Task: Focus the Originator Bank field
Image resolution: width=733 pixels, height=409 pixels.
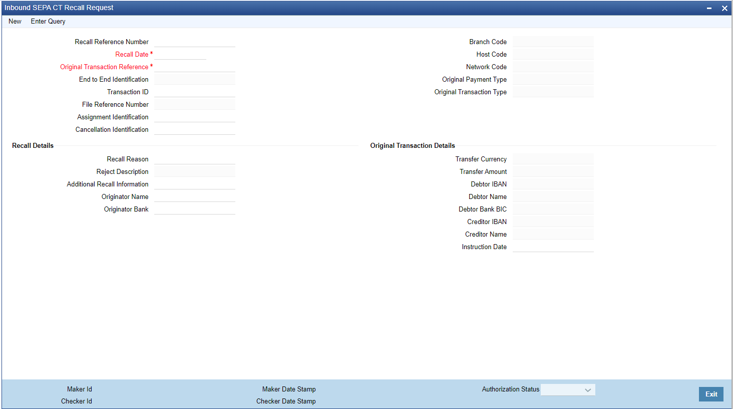Action: [195, 209]
